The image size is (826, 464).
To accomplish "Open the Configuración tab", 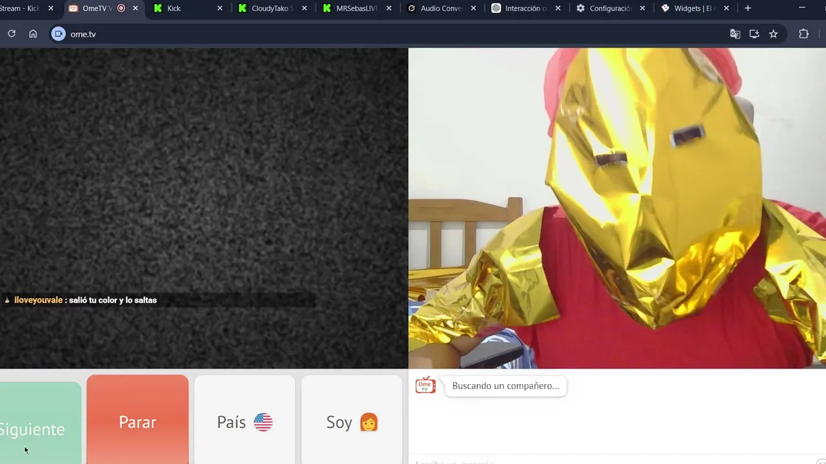I will pos(610,8).
